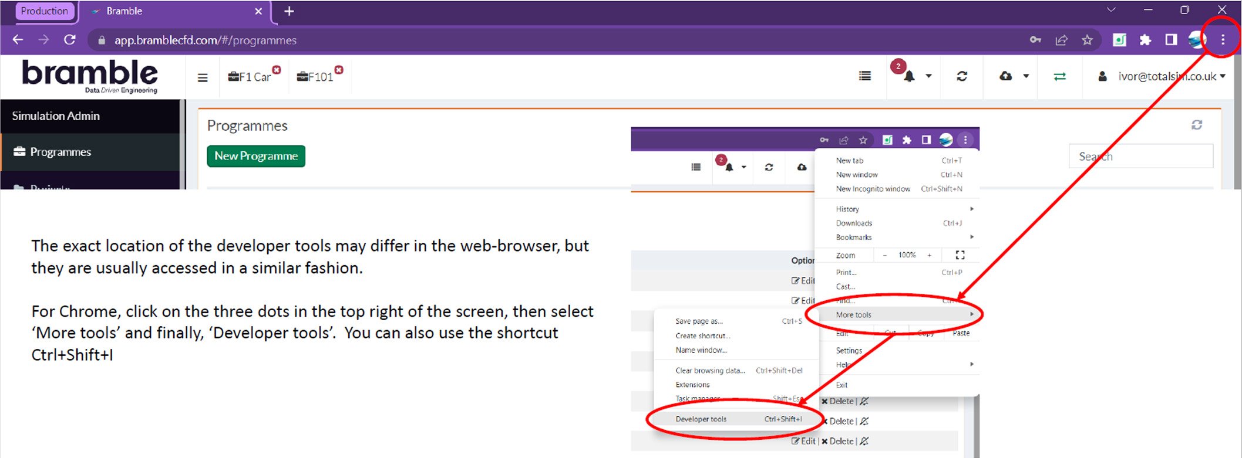1242x458 pixels.
Task: Choose Developer tools in the inset submenu
Action: pyautogui.click(x=736, y=419)
